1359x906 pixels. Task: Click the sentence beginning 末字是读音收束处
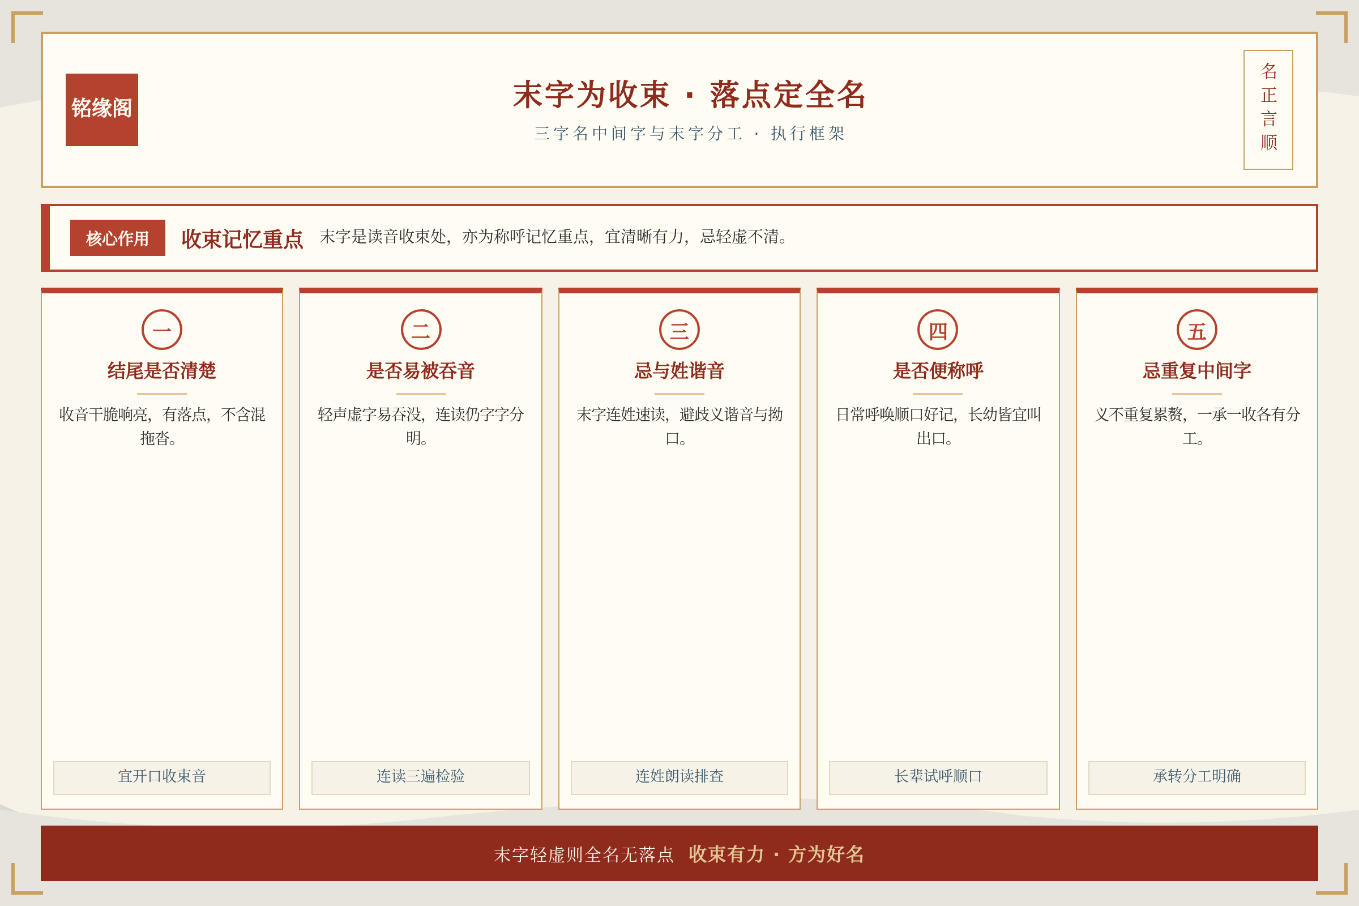(x=555, y=237)
